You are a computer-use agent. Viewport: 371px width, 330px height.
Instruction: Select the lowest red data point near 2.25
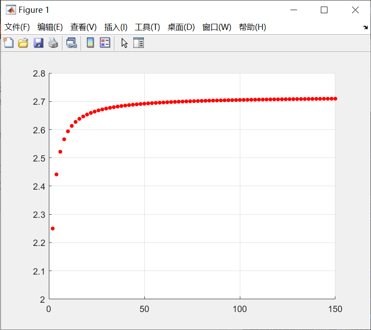[53, 228]
